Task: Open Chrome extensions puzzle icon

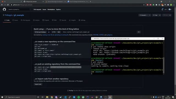Action: (168, 5)
